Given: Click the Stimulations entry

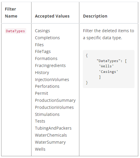Looking at the screenshot, I should pyautogui.click(x=47, y=114).
